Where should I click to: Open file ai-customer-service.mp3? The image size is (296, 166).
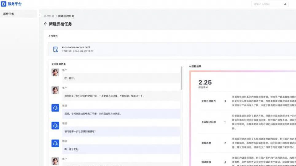(x=76, y=47)
